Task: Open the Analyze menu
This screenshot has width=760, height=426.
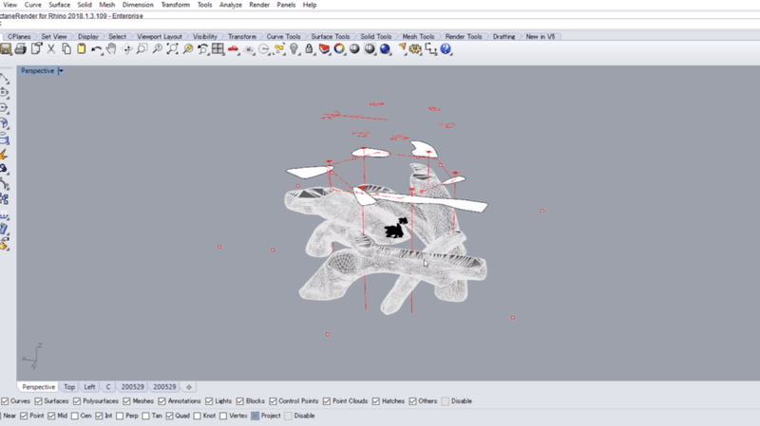Action: (x=231, y=5)
